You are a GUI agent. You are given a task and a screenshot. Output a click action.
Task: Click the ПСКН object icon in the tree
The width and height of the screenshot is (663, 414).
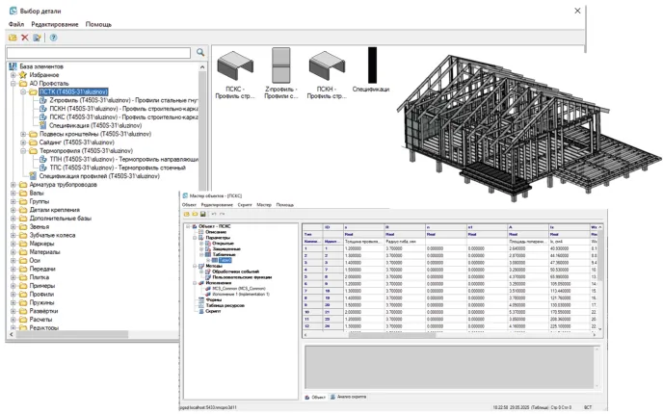tap(43, 109)
